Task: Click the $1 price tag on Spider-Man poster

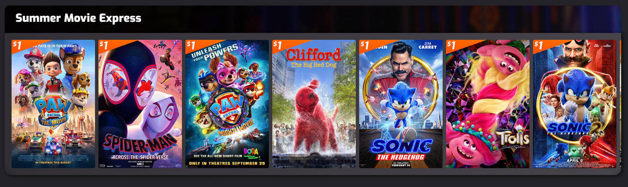Action: point(104,45)
